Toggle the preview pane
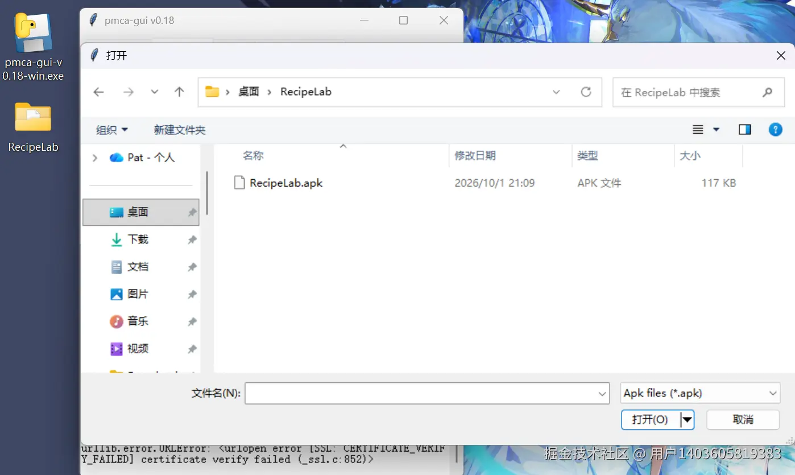795x475 pixels. pos(745,130)
